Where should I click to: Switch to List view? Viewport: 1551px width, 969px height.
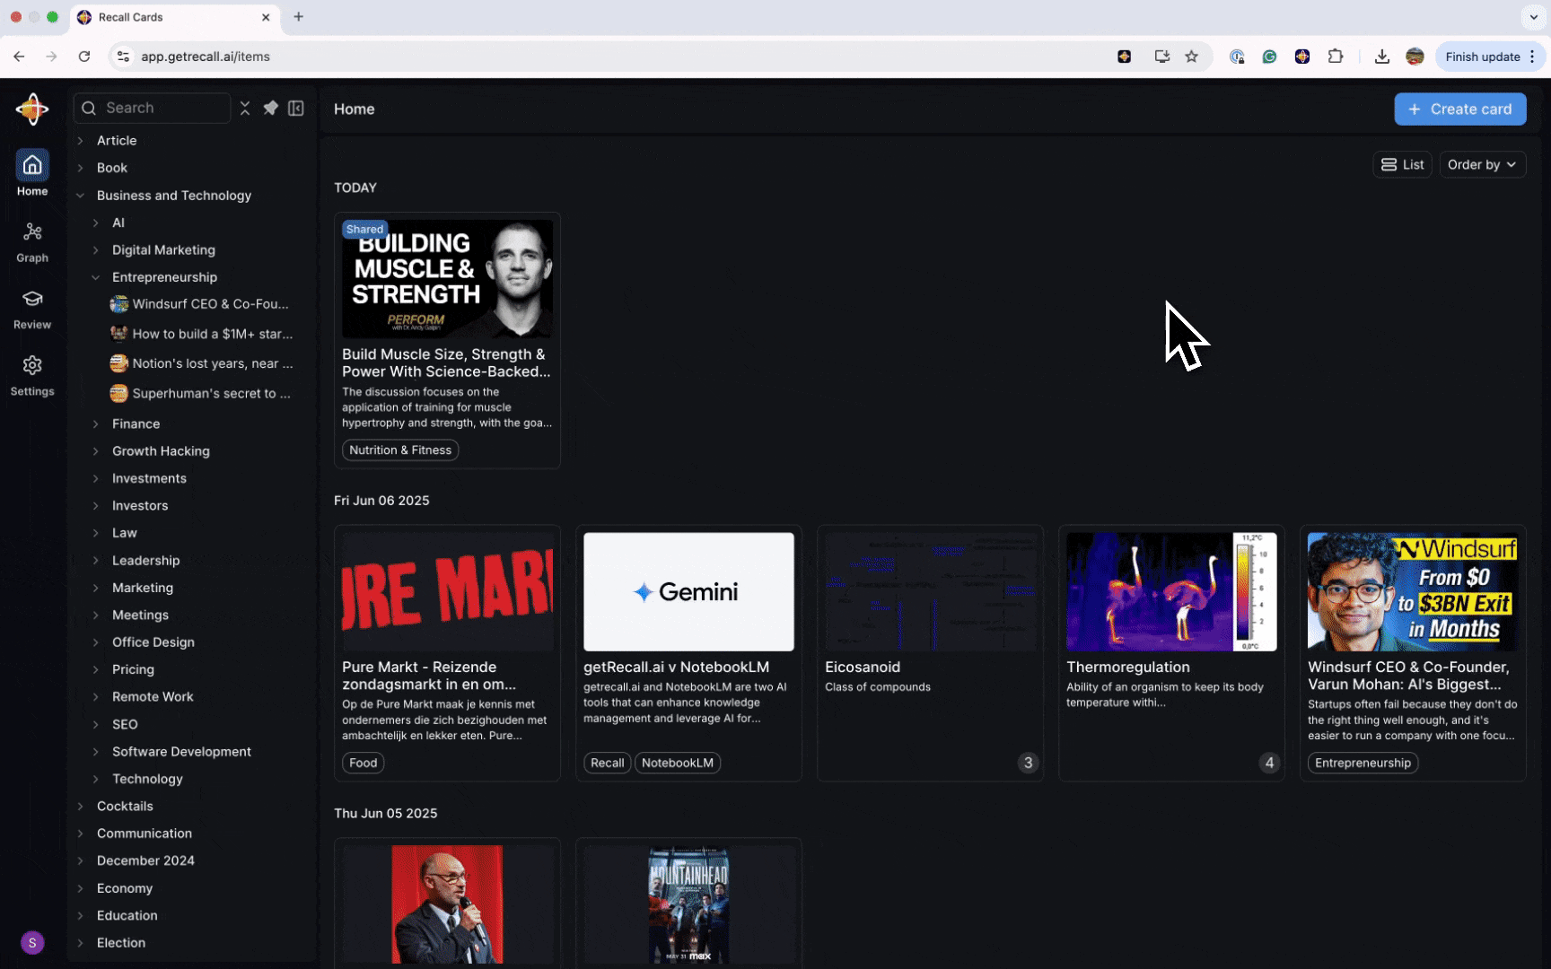pyautogui.click(x=1402, y=164)
